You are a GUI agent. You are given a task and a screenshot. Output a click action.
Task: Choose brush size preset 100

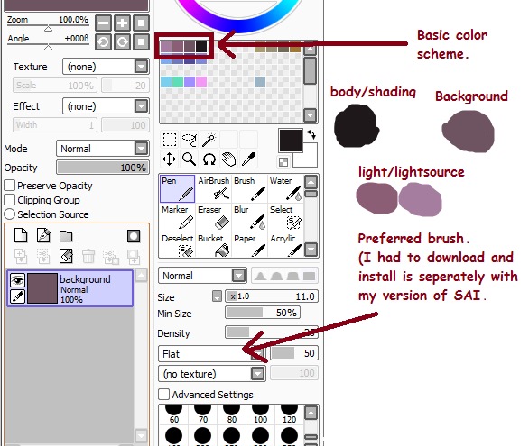pos(260,414)
